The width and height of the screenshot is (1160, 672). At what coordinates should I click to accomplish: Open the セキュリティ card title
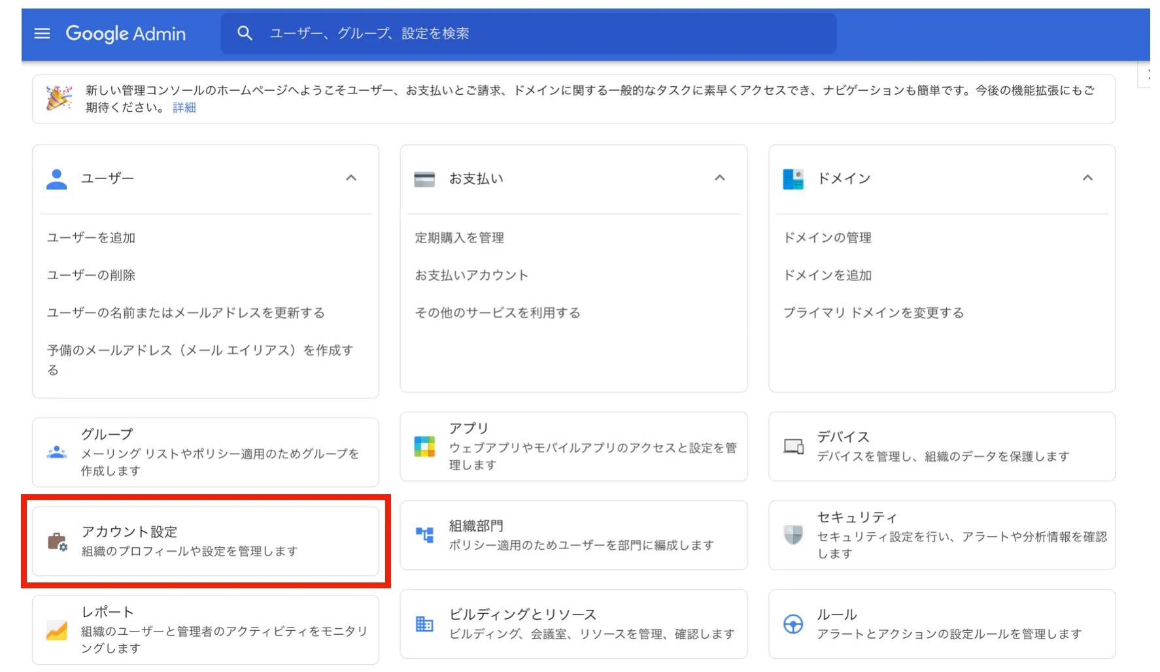tap(857, 518)
